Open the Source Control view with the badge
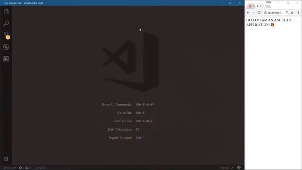The height and width of the screenshot is (170, 302). (x=6, y=35)
